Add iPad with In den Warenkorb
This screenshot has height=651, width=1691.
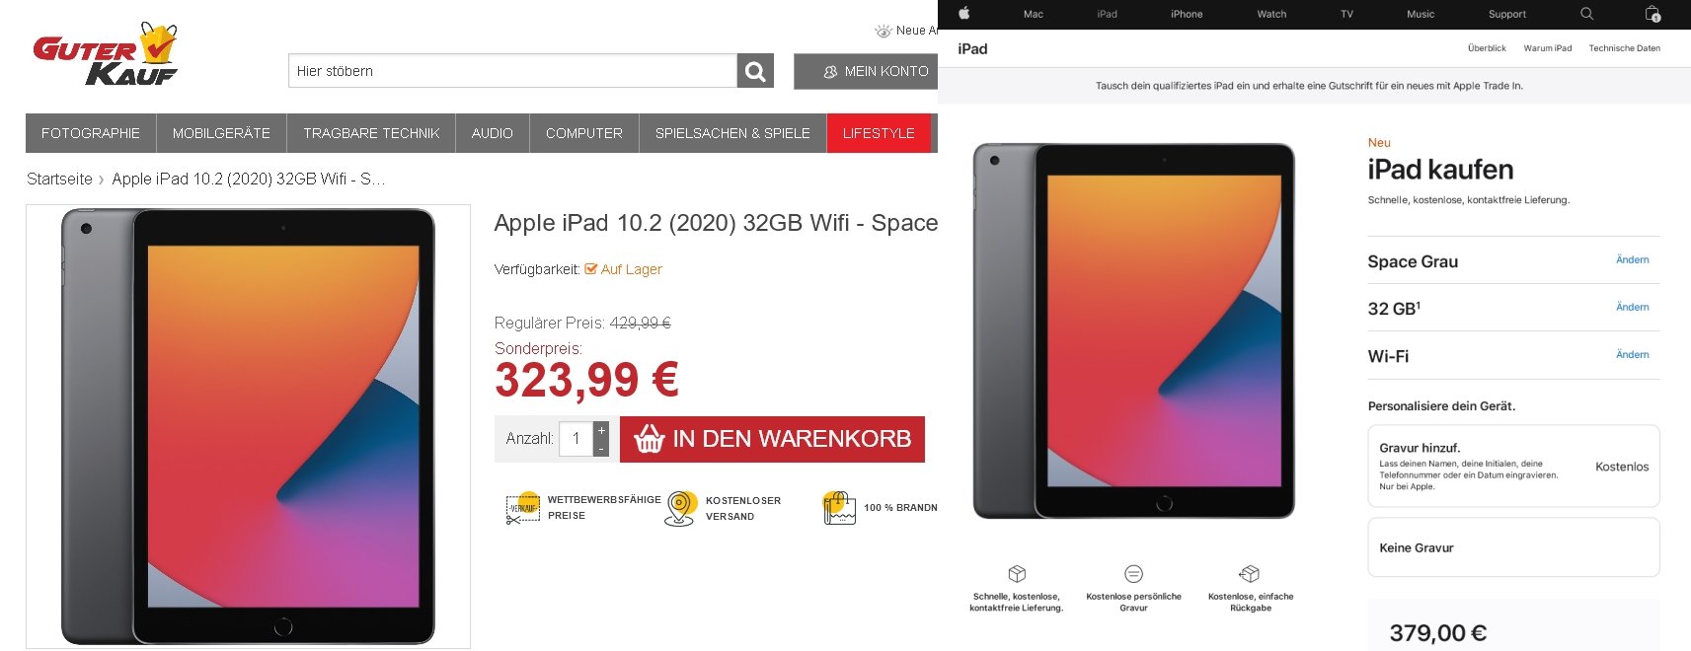point(772,439)
